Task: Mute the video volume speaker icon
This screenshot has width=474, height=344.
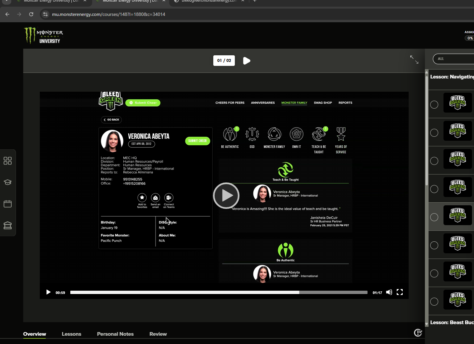Action: 389,292
